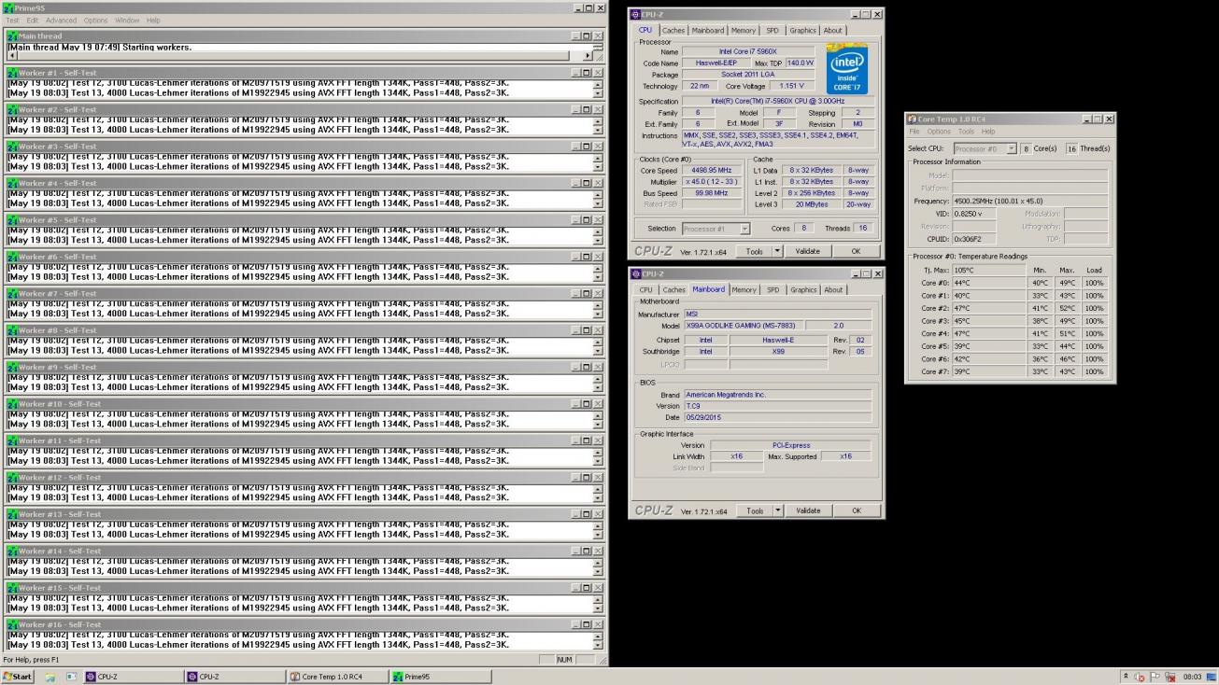Viewport: 1219px width, 685px height.
Task: Click Validate in upper CPU-Z window
Action: [808, 251]
